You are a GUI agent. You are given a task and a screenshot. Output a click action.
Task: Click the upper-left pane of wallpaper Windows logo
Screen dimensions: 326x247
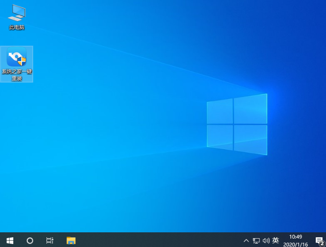click(x=220, y=111)
